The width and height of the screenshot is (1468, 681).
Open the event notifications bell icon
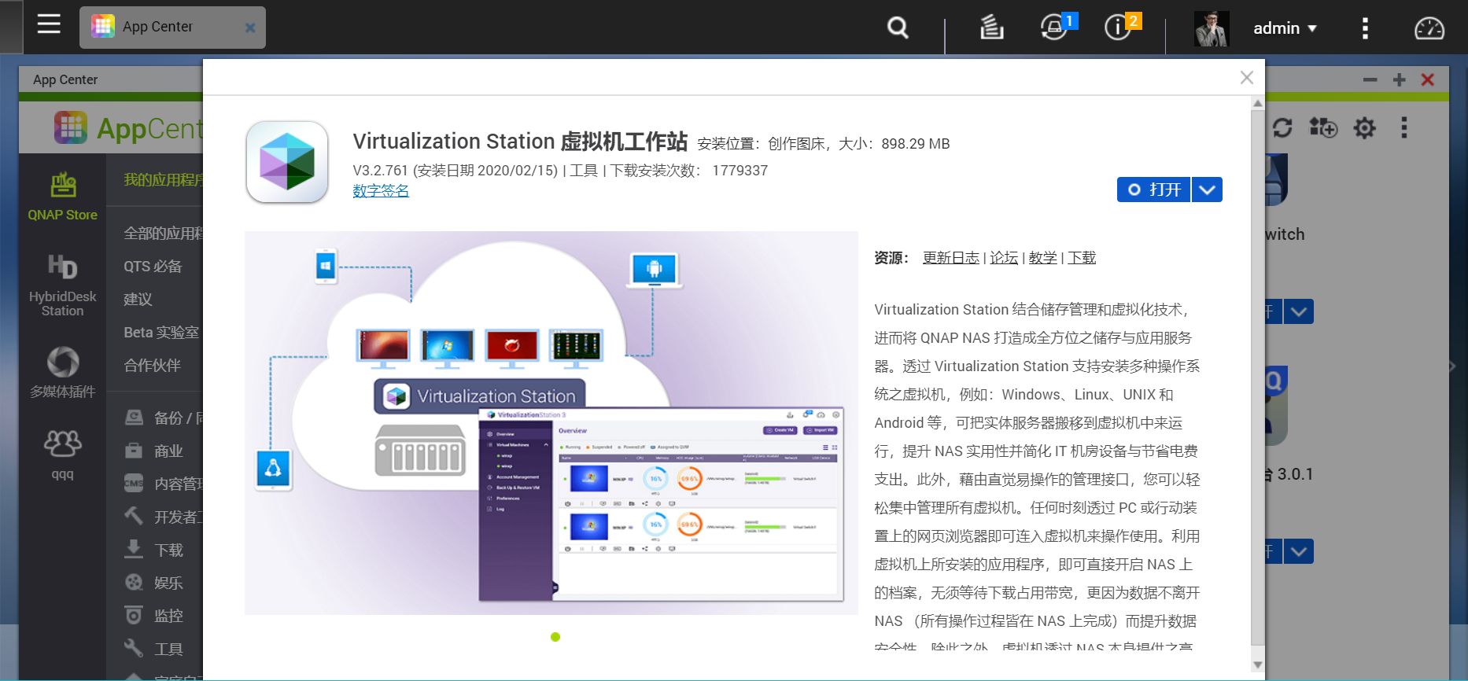point(1053,28)
